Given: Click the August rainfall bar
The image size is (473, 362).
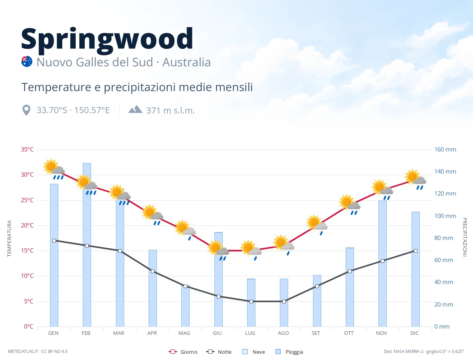Looking at the screenshot, I should (284, 303).
